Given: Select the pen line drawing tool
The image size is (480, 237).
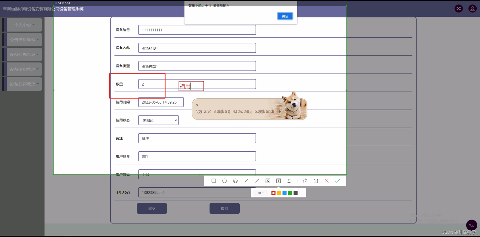Looking at the screenshot, I should pyautogui.click(x=257, y=181).
